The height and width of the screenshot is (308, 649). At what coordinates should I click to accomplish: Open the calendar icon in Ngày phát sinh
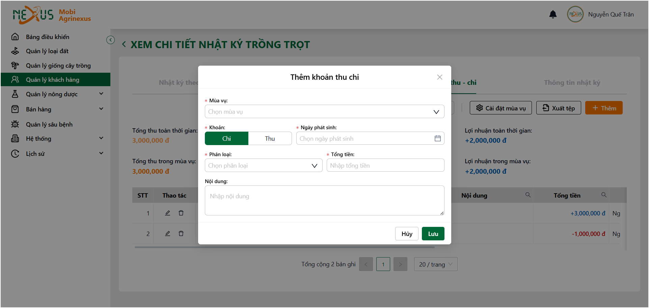437,138
